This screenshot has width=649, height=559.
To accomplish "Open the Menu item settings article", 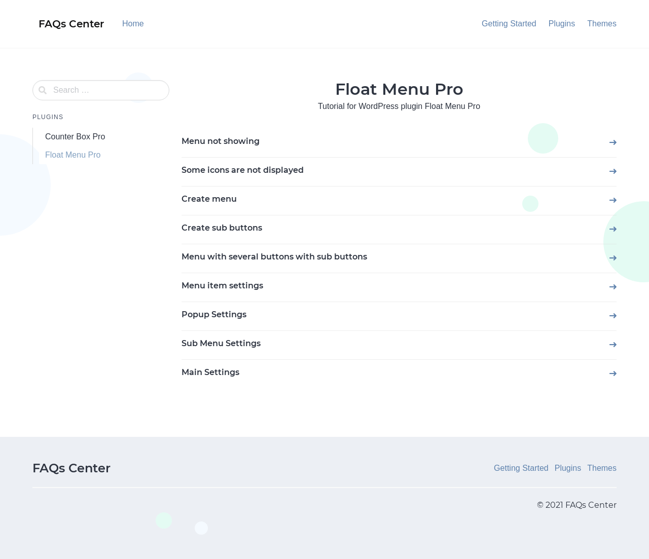I will (x=222, y=286).
